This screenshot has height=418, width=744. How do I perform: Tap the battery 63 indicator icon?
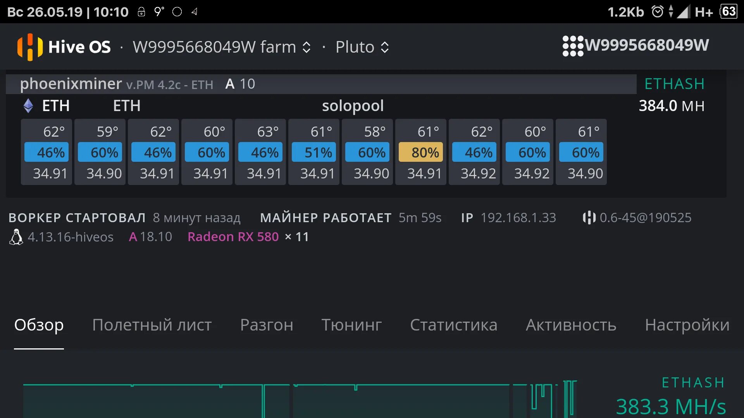pos(728,12)
